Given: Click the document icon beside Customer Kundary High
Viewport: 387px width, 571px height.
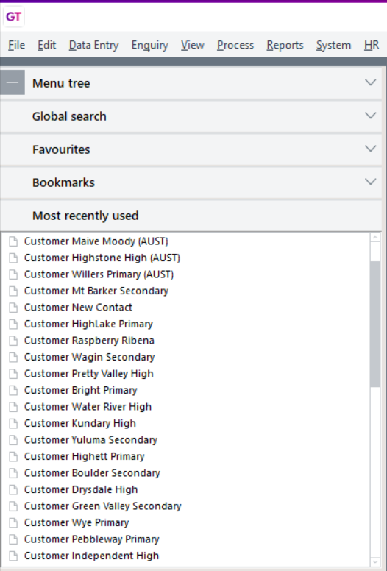Looking at the screenshot, I should coord(13,424).
